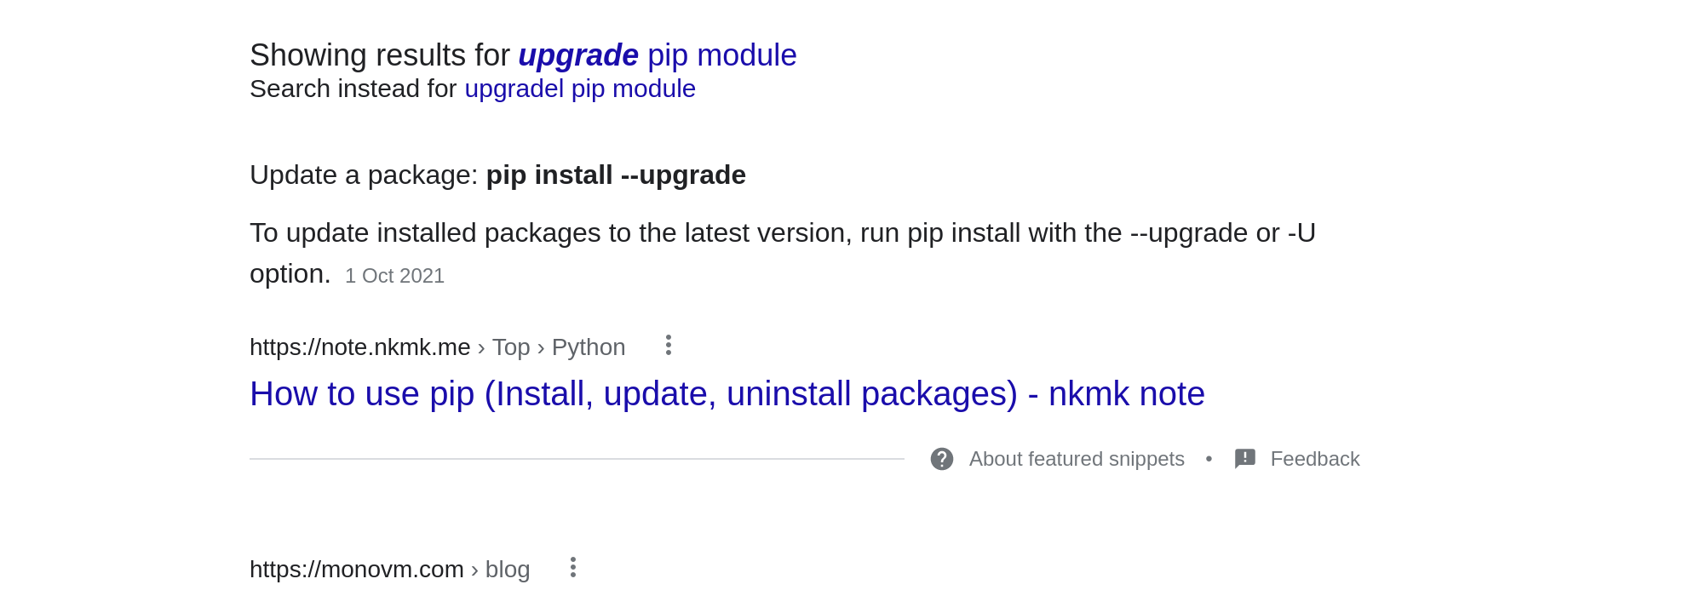Click the https://monovm.com URL
The height and width of the screenshot is (596, 1706).
(356, 570)
